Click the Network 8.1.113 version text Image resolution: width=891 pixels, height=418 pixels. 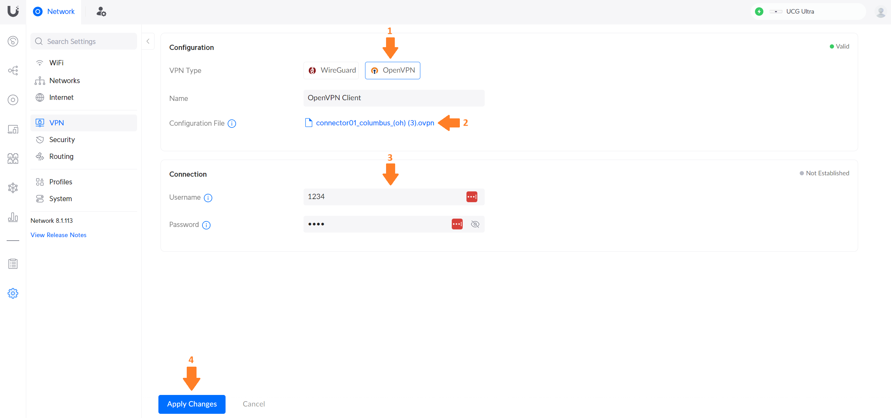(x=52, y=221)
